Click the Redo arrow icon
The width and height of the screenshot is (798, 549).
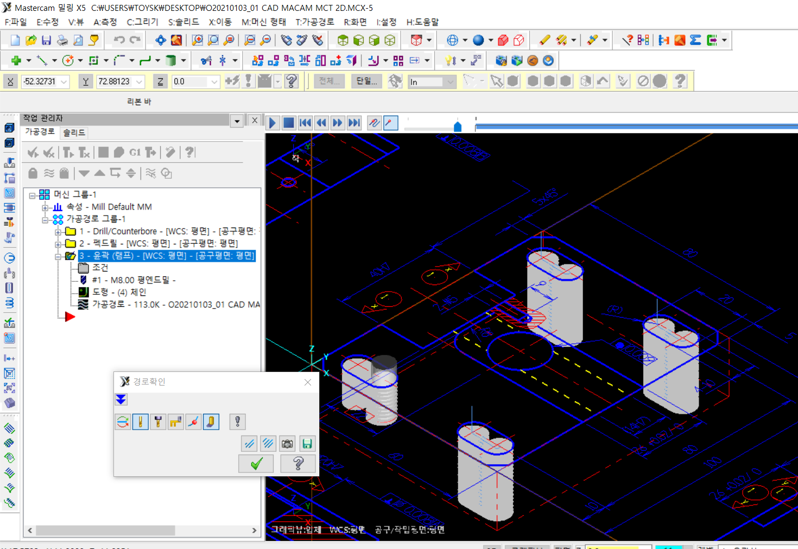135,40
